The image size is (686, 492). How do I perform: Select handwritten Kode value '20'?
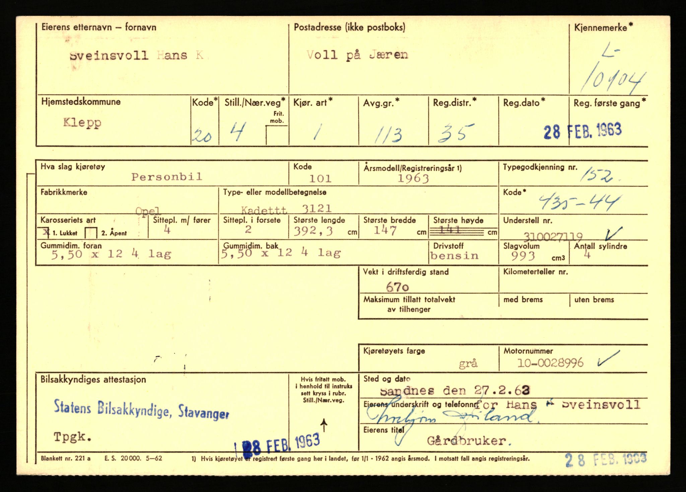202,136
